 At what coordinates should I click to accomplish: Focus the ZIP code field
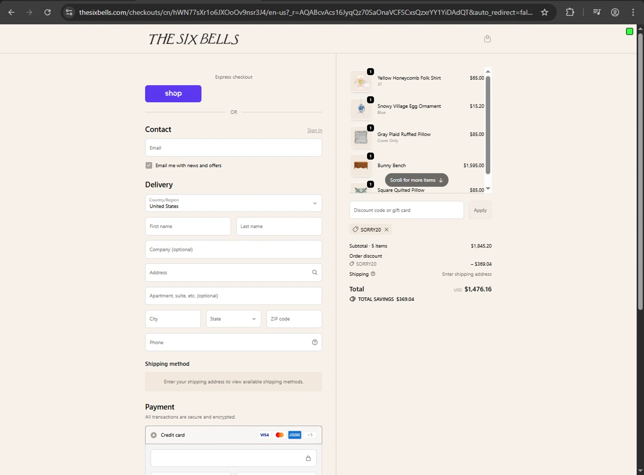click(294, 319)
